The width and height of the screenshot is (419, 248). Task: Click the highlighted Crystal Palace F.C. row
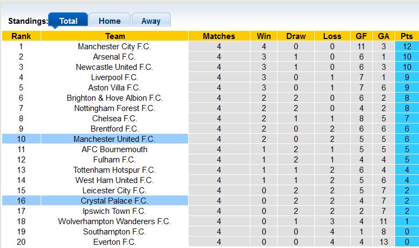tap(114, 201)
